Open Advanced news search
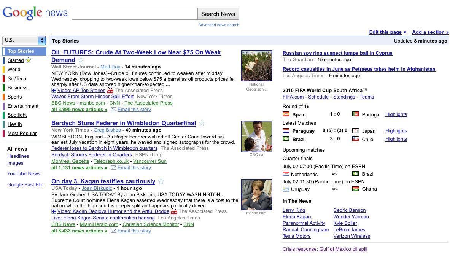Viewport: 450px width, 256px height. [219, 25]
